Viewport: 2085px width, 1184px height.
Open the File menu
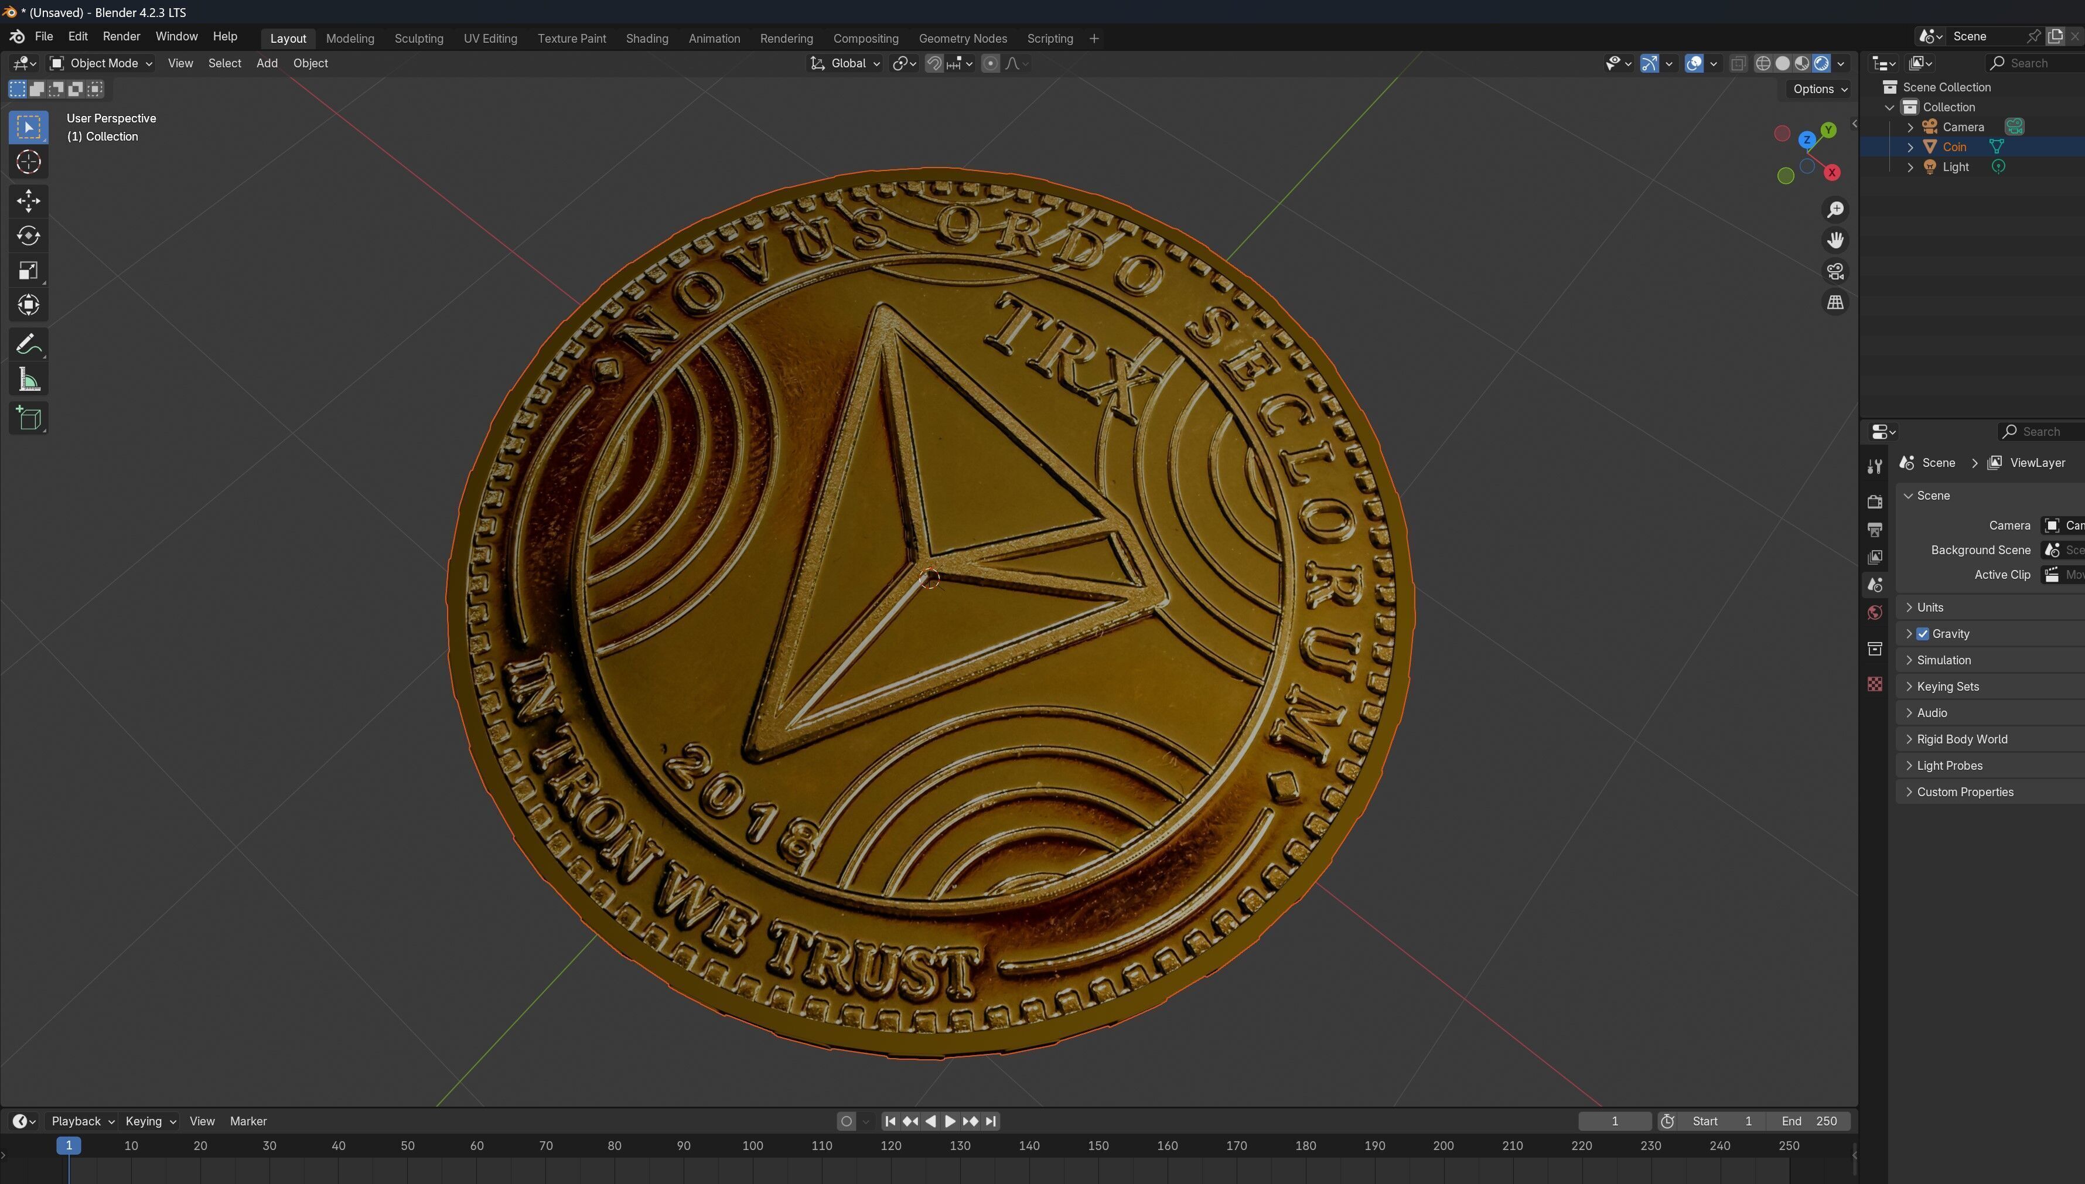[44, 36]
